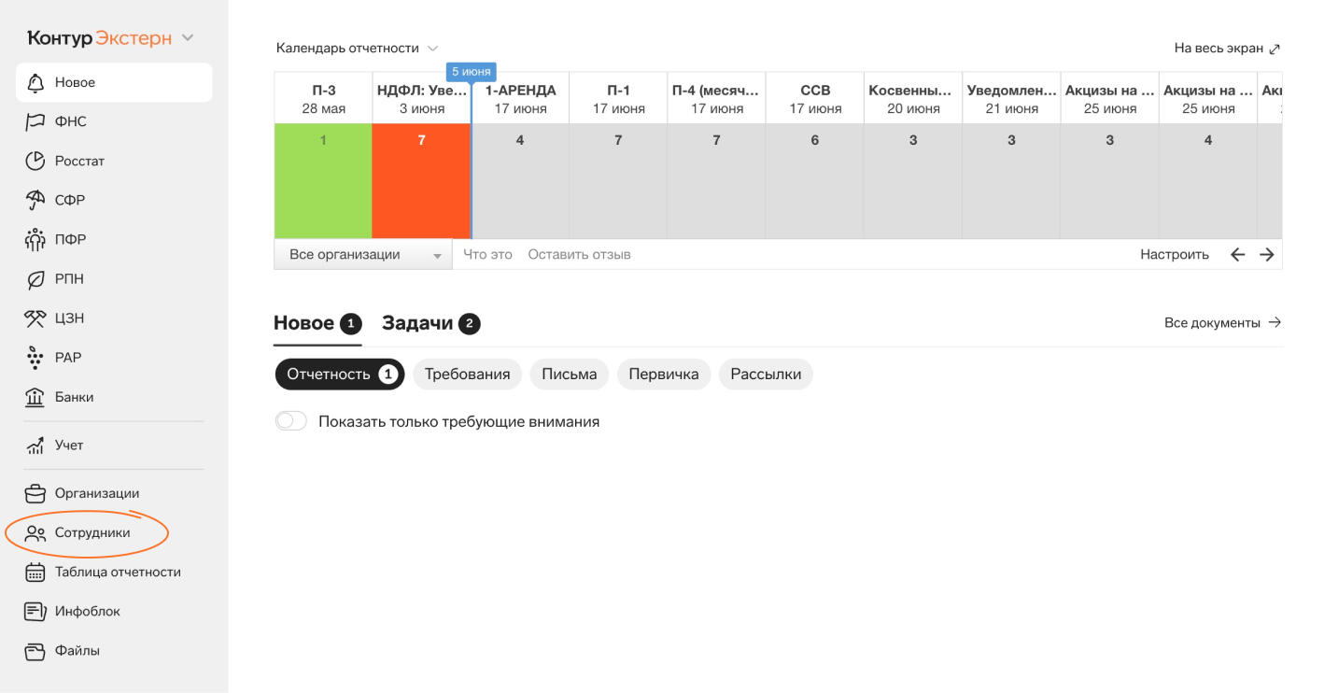Open the Учет sidebar label
This screenshot has height=693, width=1324.
[x=69, y=445]
